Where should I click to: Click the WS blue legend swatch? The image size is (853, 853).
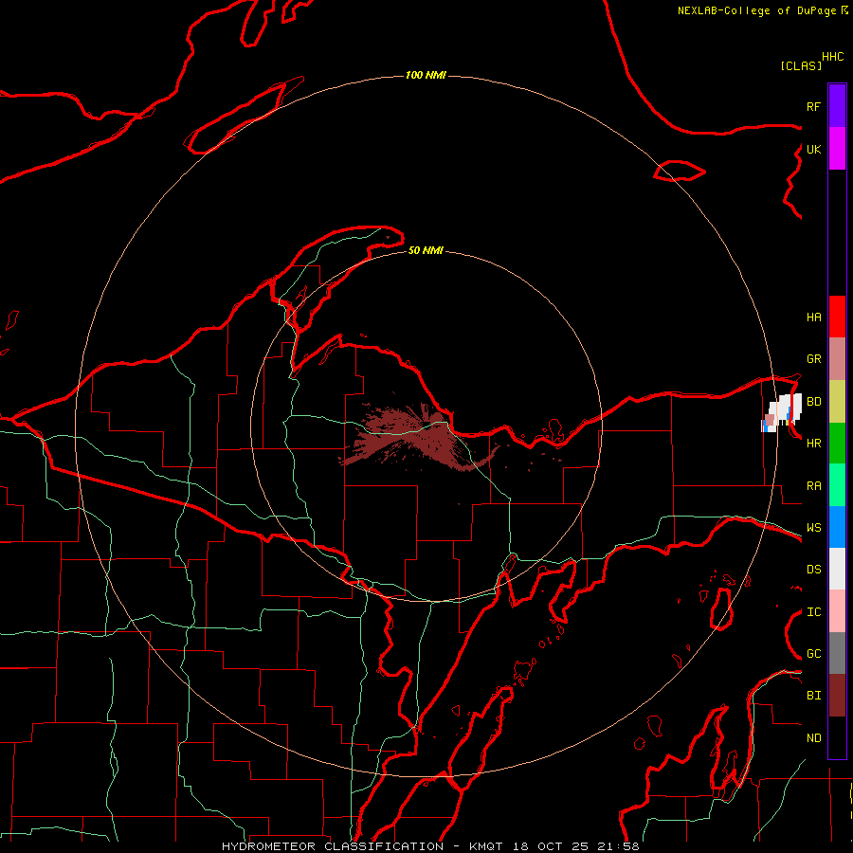point(837,527)
